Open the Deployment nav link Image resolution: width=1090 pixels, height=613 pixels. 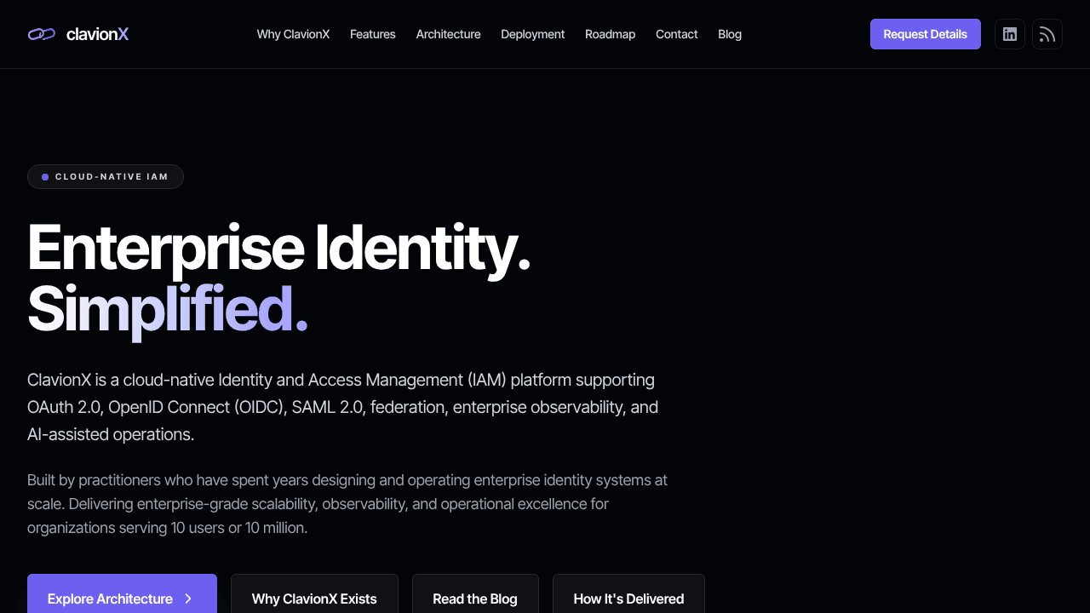point(533,34)
